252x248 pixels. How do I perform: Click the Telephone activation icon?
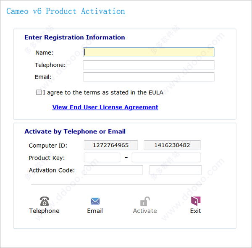point(45,201)
